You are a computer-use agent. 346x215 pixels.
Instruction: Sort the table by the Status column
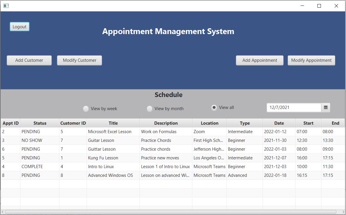tap(40, 123)
